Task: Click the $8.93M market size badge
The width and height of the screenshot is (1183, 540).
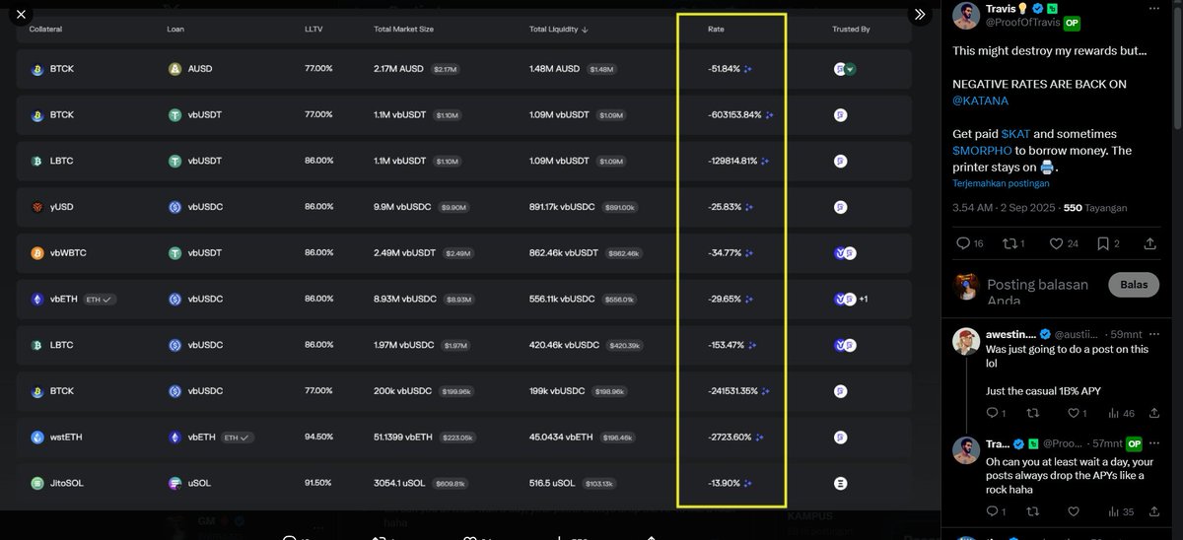Action: [x=458, y=300]
